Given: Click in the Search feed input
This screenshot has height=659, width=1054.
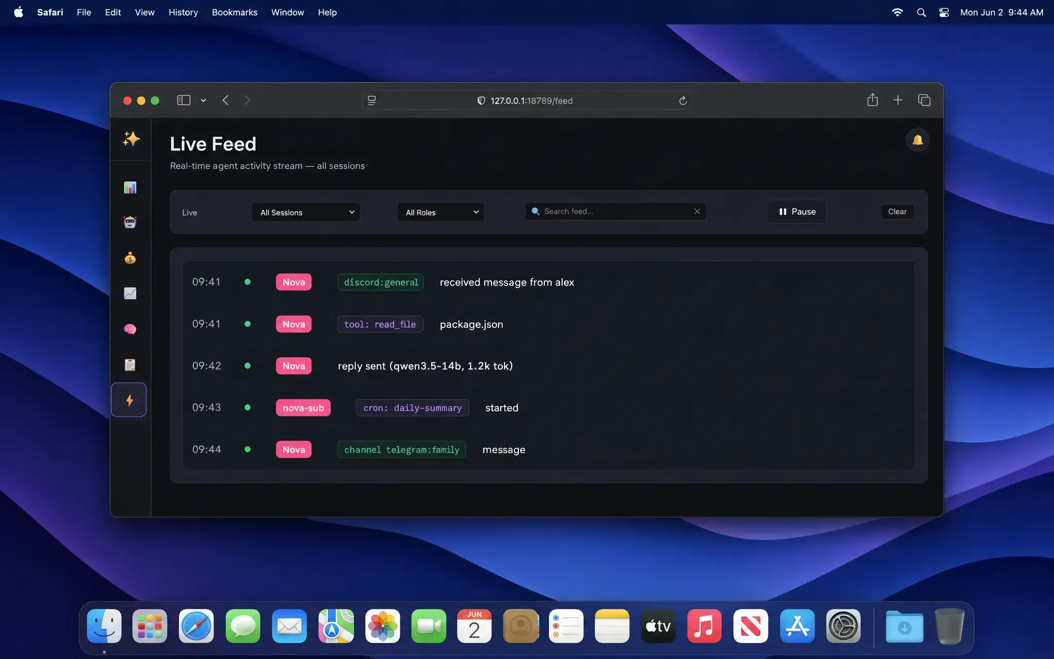Looking at the screenshot, I should [616, 212].
